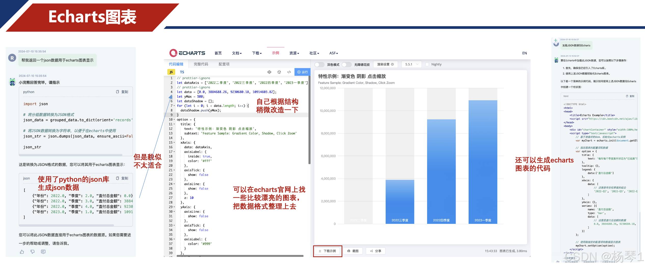Collapse code fold at line 15 xAxis
Screen dimensions: 645x267
click(174, 143)
